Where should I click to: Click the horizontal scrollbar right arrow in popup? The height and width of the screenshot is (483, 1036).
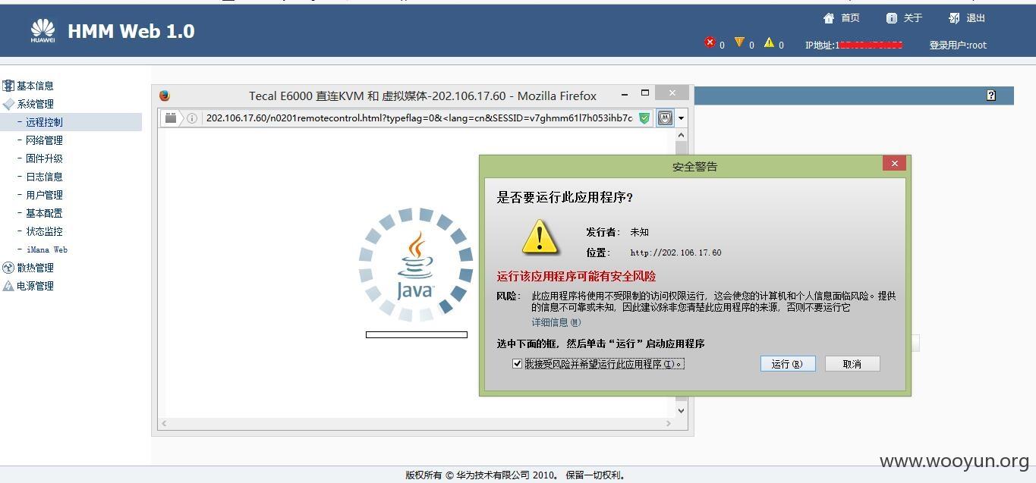669,424
